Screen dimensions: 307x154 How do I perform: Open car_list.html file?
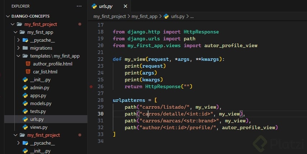click(x=45, y=72)
